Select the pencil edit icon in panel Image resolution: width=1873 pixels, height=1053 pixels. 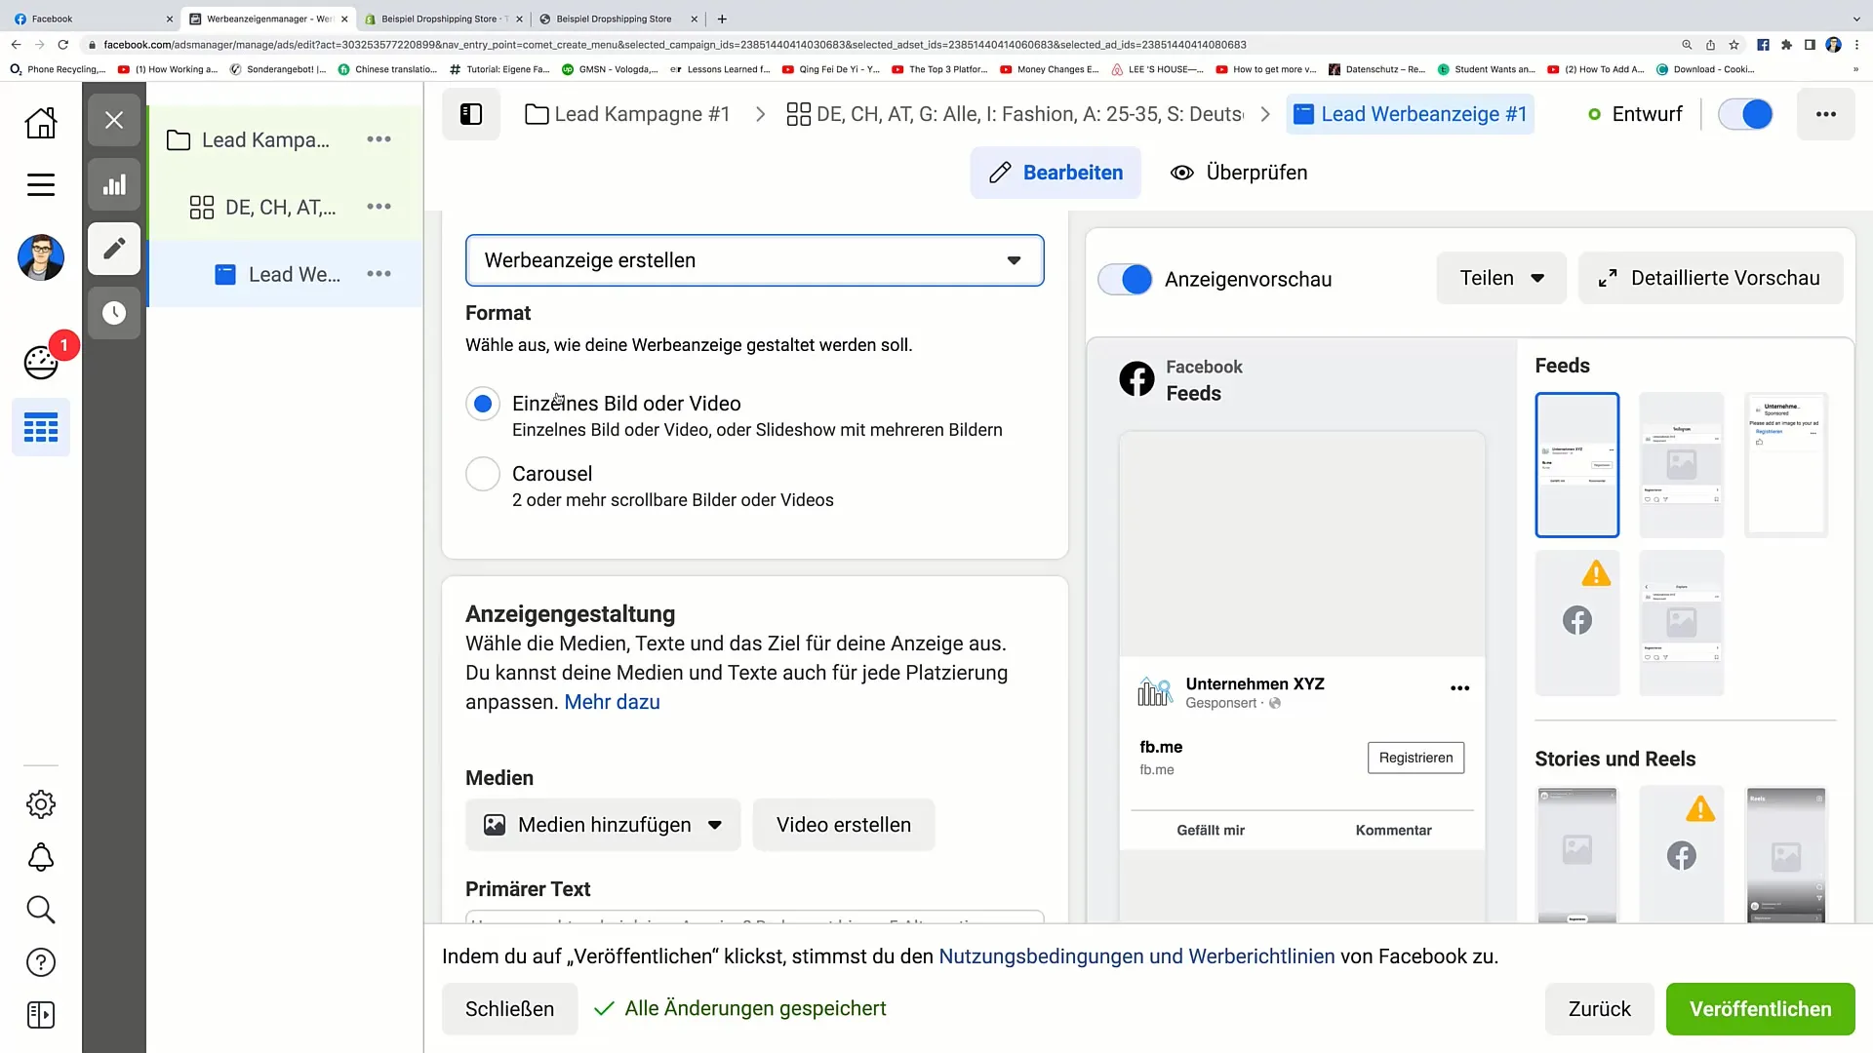click(x=114, y=249)
